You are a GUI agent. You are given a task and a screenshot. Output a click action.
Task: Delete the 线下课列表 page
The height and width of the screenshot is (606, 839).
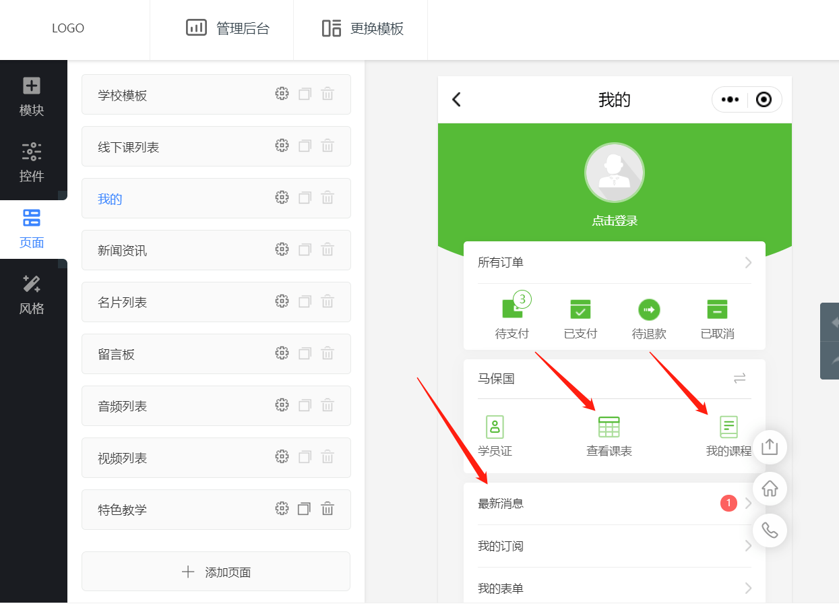pos(328,146)
